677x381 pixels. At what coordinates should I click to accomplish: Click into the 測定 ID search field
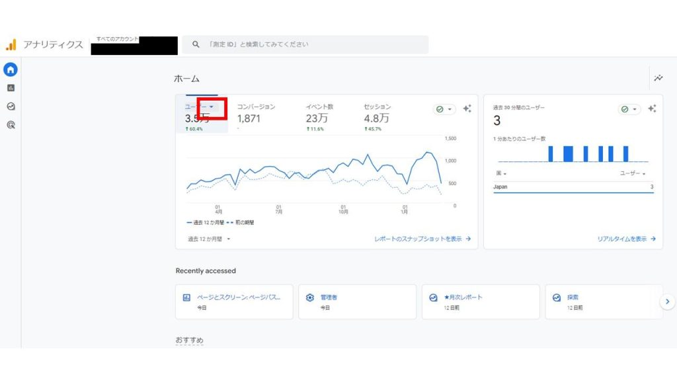(x=305, y=44)
